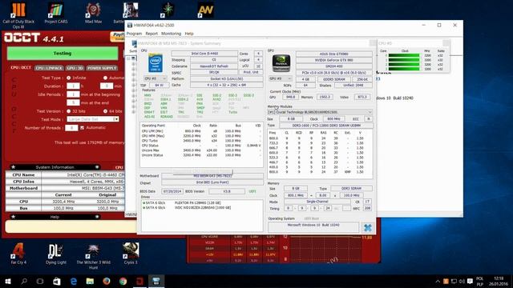
Task: Open The Witcher 3 Wild Hunt shortcut
Action: click(93, 256)
